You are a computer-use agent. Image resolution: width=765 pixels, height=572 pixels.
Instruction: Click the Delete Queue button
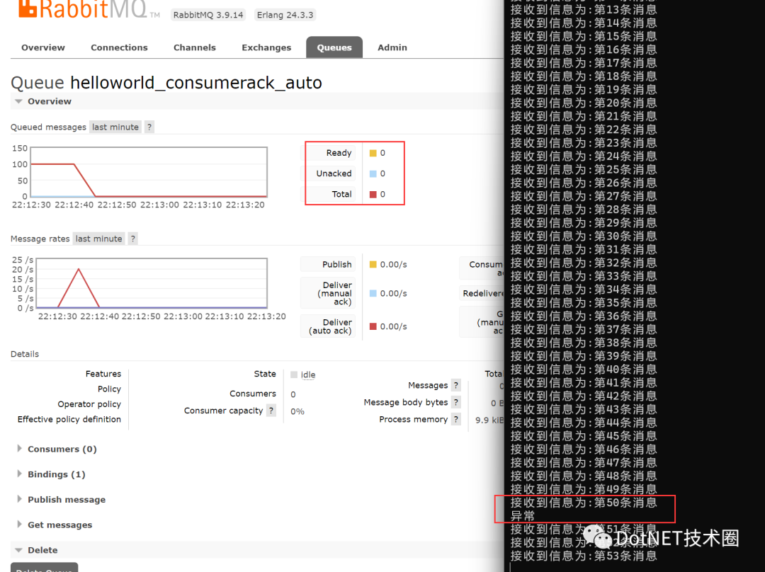click(45, 568)
